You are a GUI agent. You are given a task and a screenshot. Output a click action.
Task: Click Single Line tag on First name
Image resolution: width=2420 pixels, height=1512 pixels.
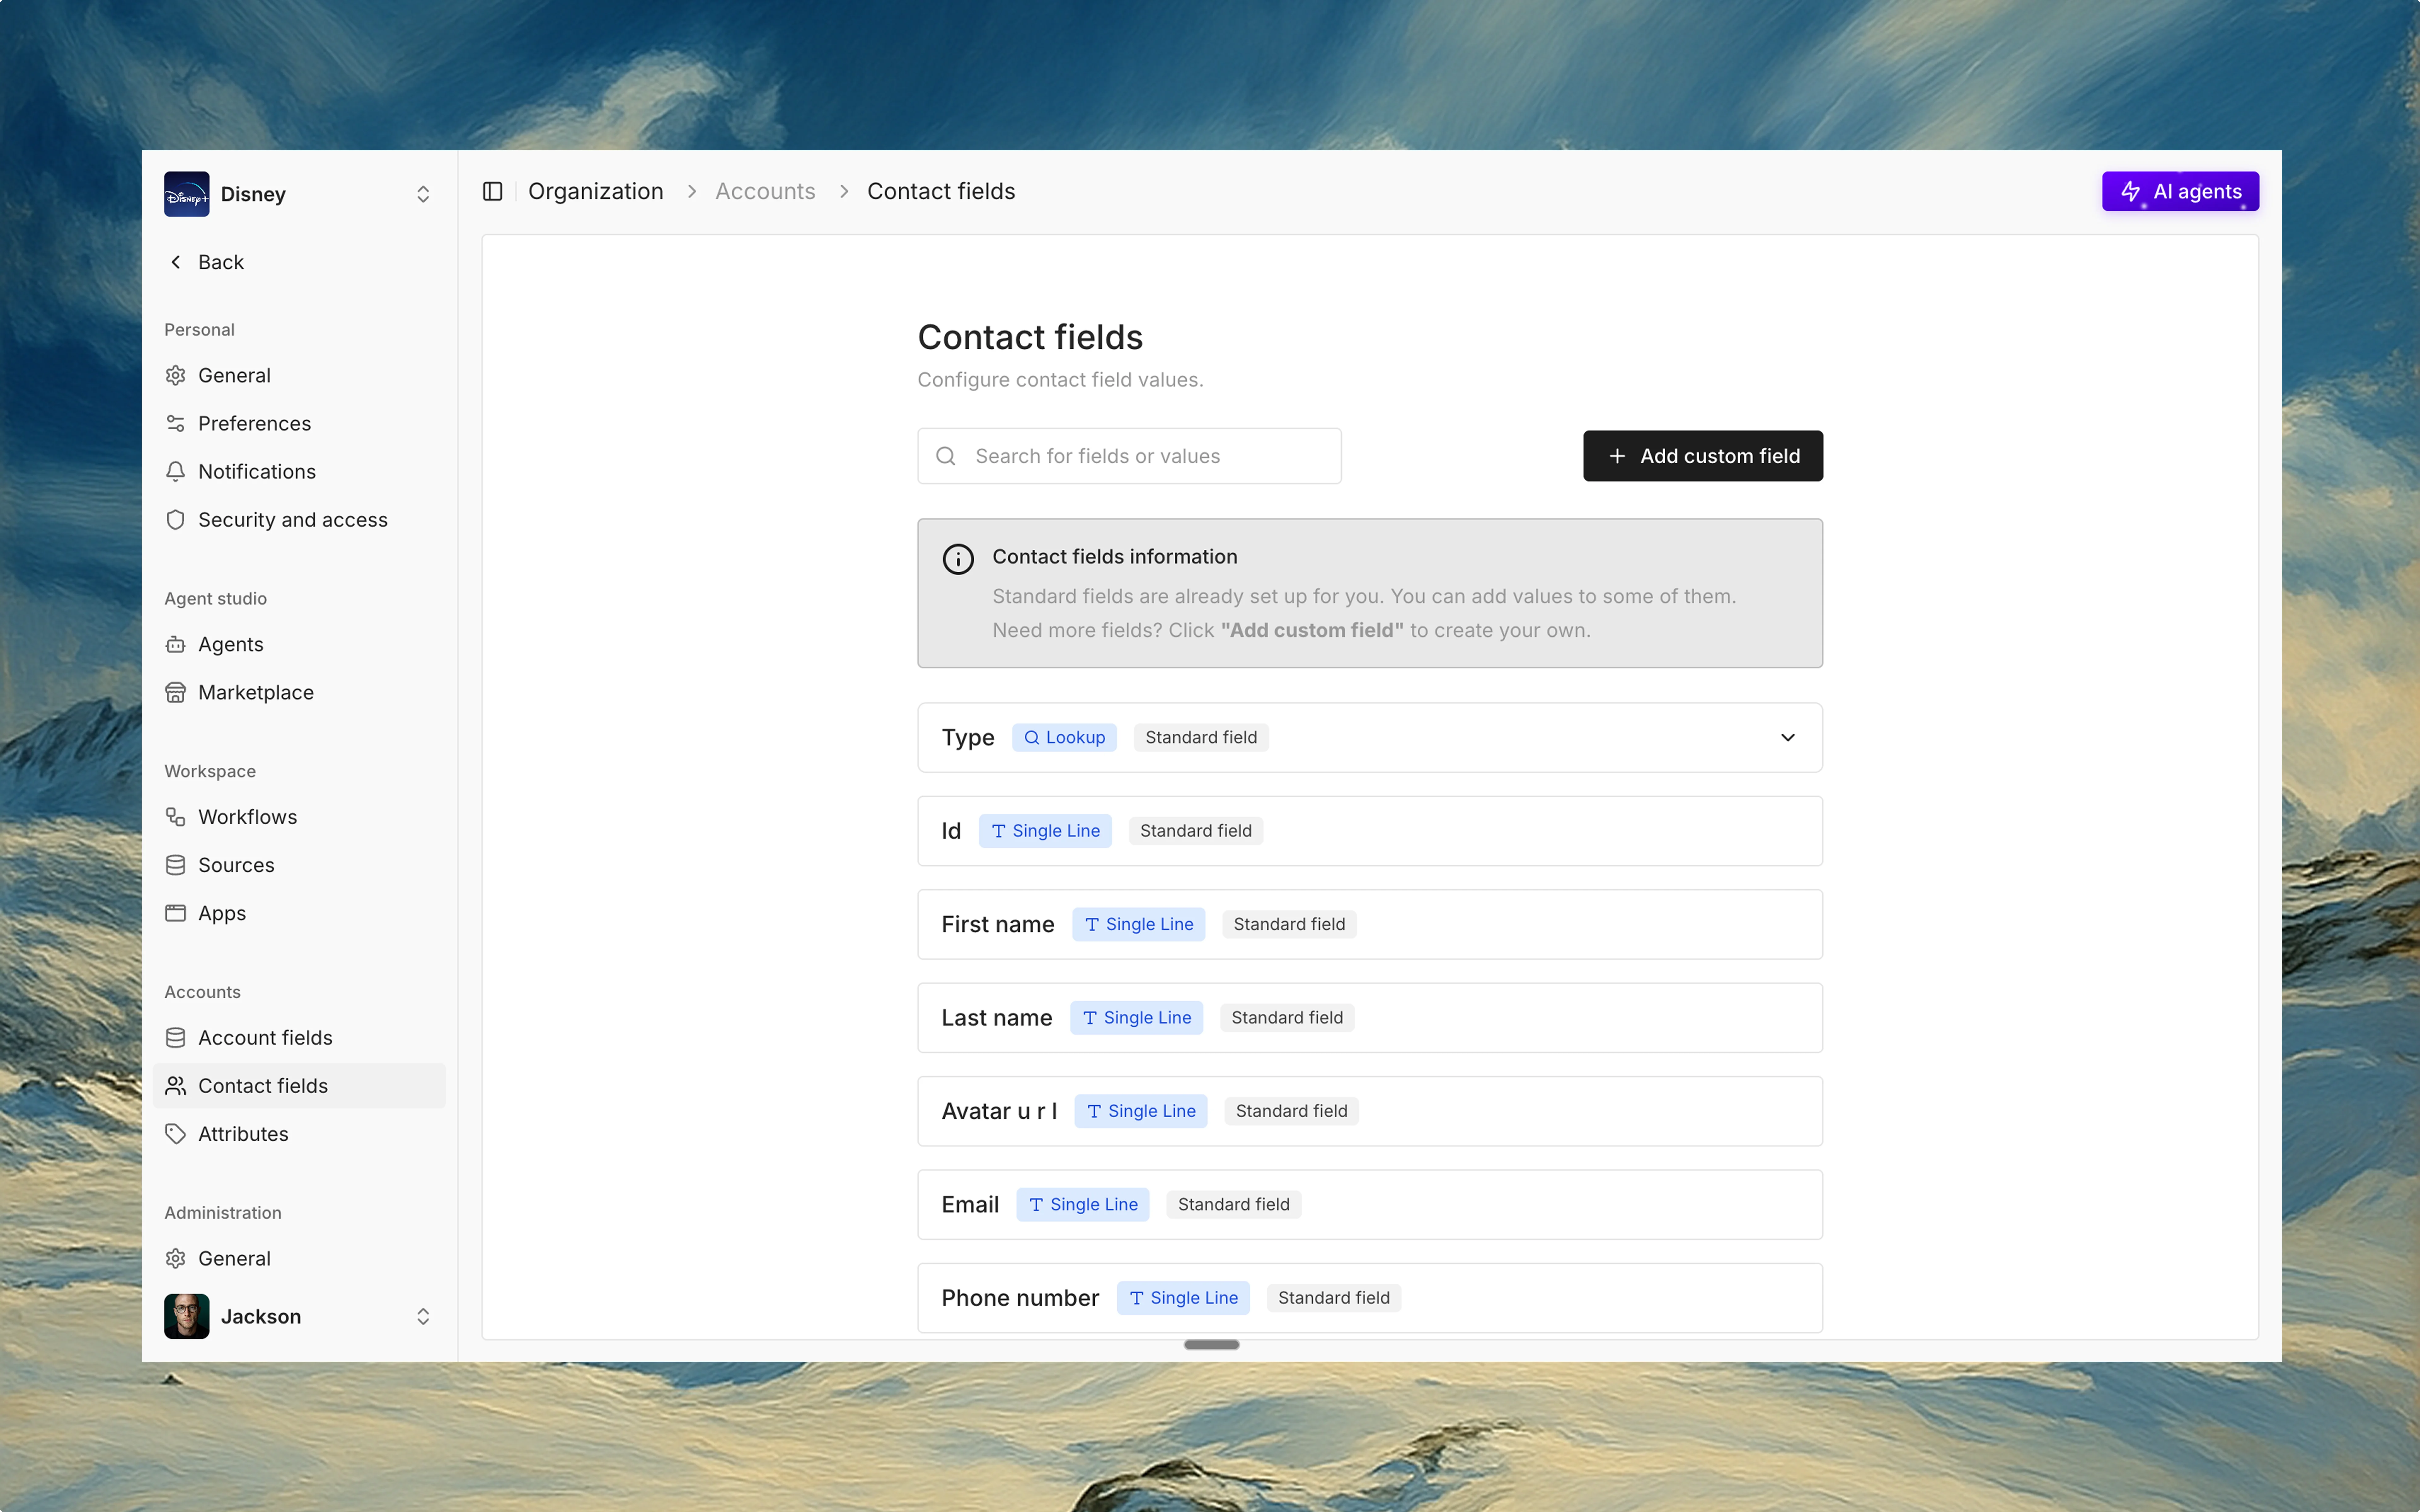click(1139, 924)
